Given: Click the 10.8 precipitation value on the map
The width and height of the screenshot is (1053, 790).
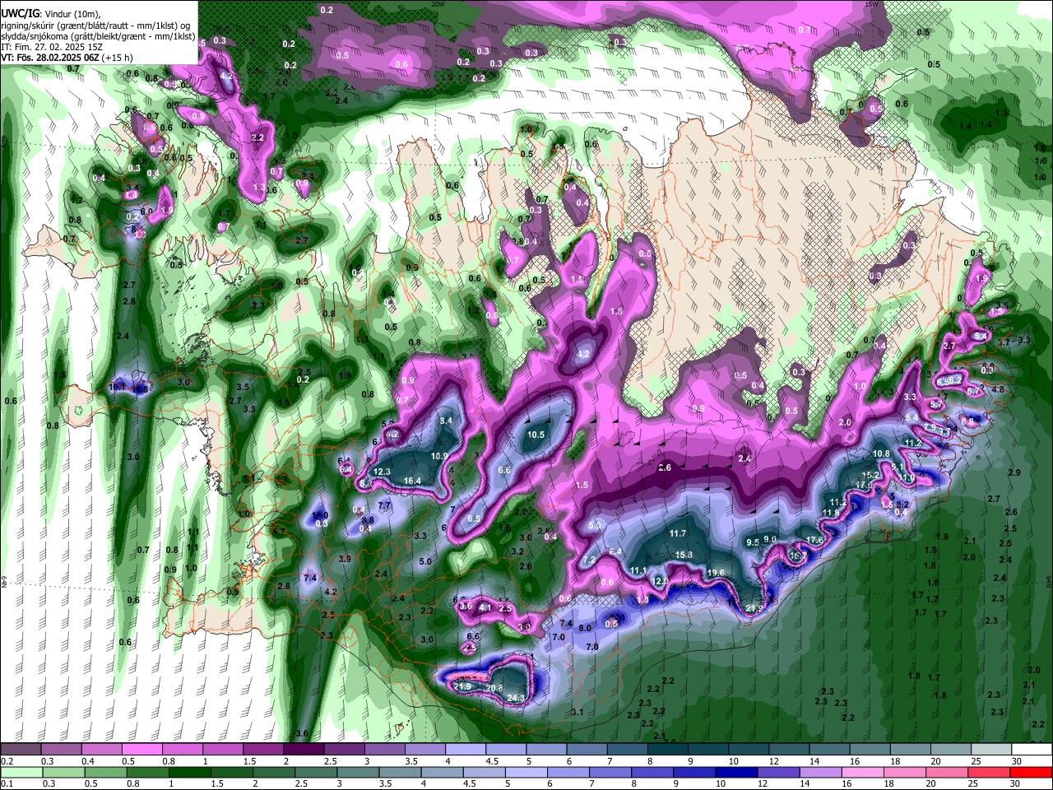Looking at the screenshot, I should coord(881,454).
